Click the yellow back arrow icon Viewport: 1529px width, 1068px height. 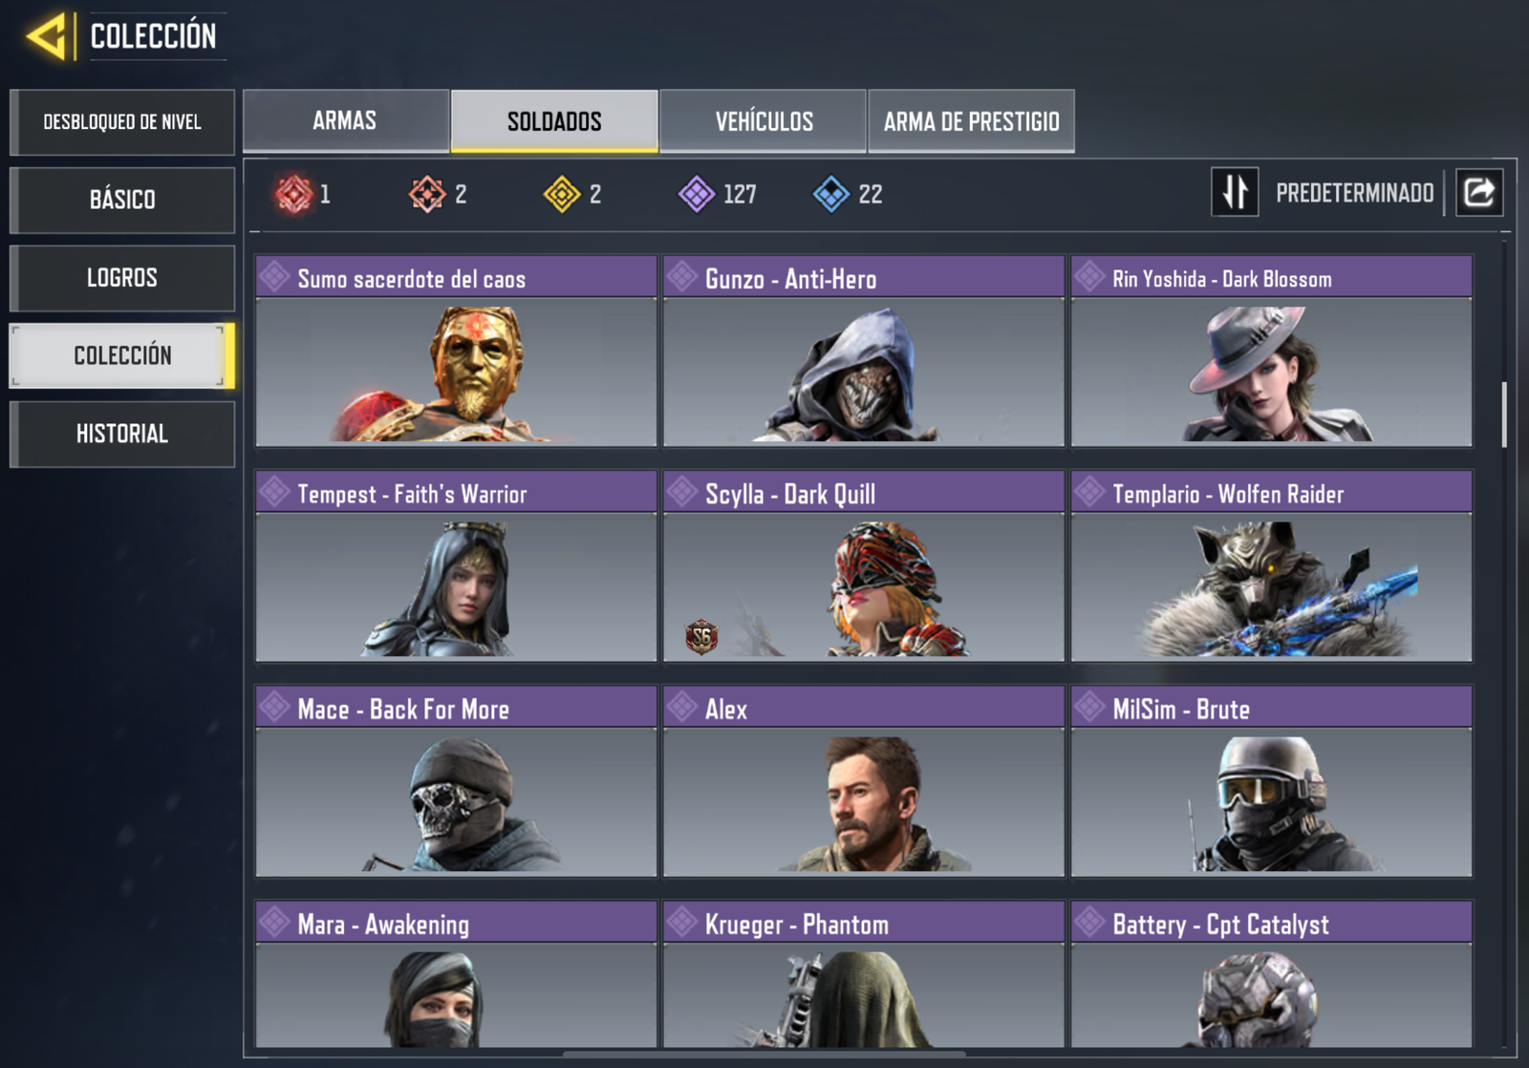(x=47, y=36)
